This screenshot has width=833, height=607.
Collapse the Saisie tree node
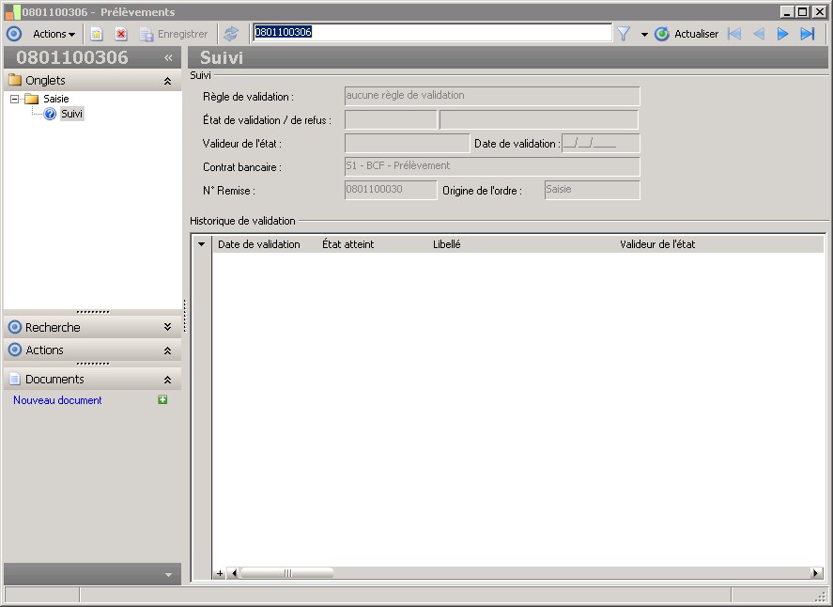[x=15, y=99]
